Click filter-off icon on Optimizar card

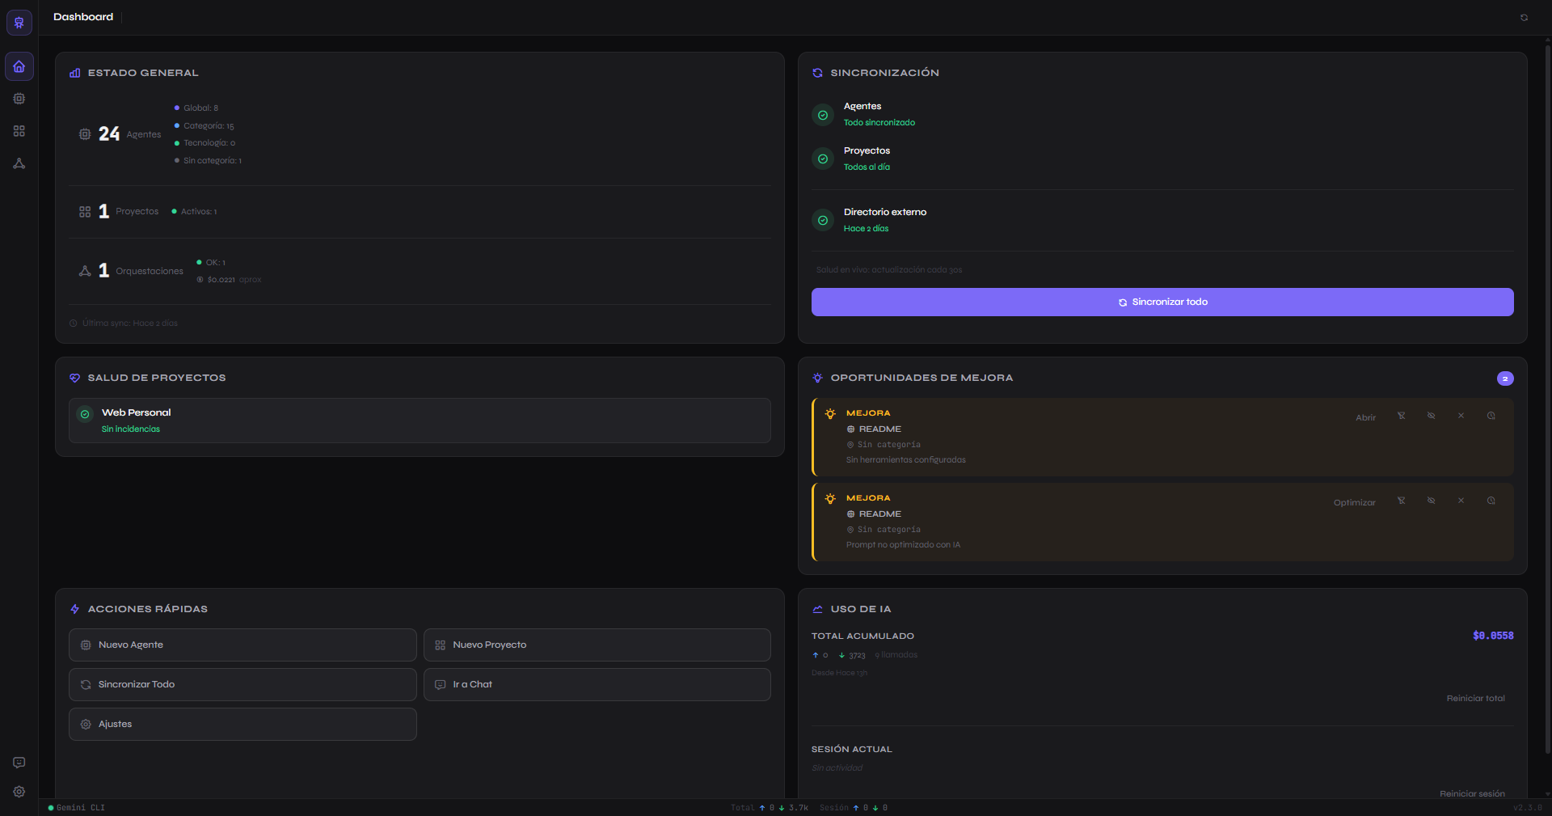click(1402, 501)
